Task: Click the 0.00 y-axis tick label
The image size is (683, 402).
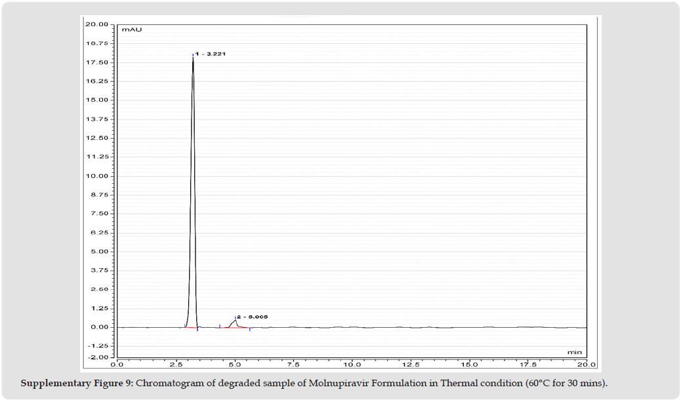Action: click(99, 327)
